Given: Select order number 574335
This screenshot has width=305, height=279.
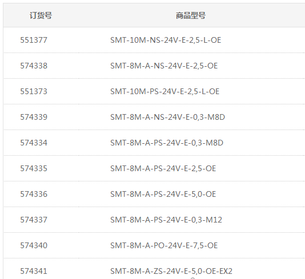Looking at the screenshot, I should coord(34,168).
